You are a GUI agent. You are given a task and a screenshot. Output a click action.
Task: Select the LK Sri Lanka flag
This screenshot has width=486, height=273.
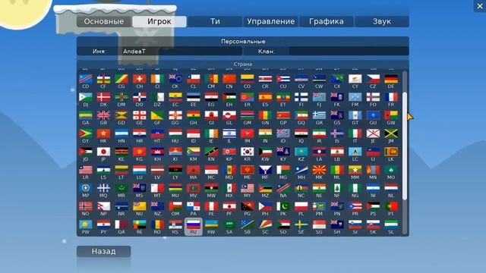click(x=391, y=152)
